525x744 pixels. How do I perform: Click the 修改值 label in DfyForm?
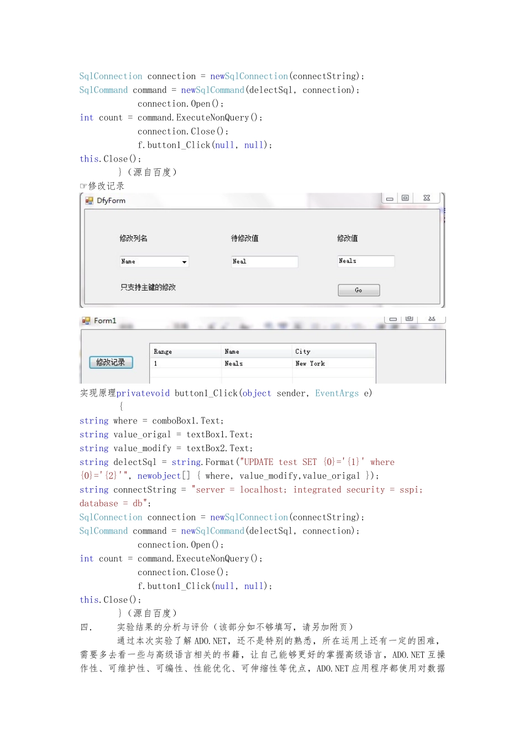348,238
